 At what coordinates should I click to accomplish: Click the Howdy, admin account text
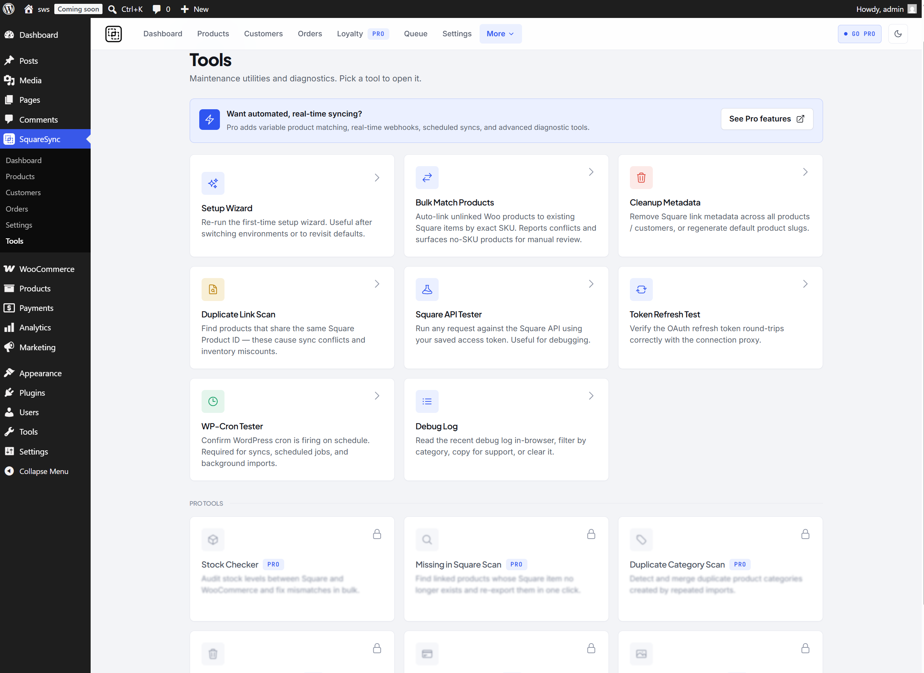(880, 9)
